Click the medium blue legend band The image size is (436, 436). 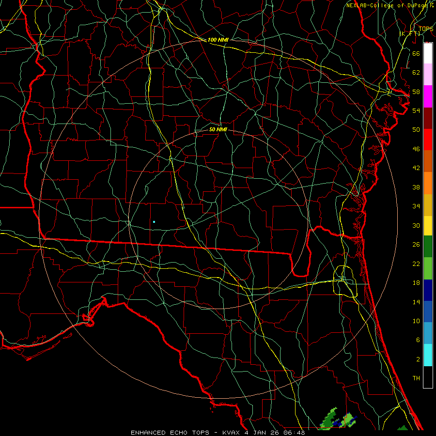(428, 311)
